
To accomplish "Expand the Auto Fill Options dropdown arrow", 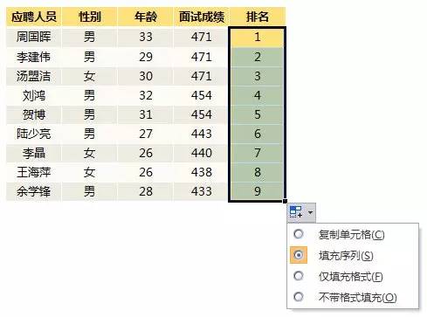I will pyautogui.click(x=310, y=212).
